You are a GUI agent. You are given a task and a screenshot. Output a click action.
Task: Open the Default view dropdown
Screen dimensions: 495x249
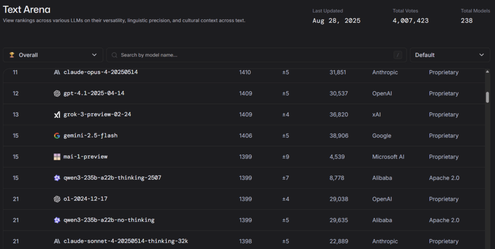(x=450, y=55)
